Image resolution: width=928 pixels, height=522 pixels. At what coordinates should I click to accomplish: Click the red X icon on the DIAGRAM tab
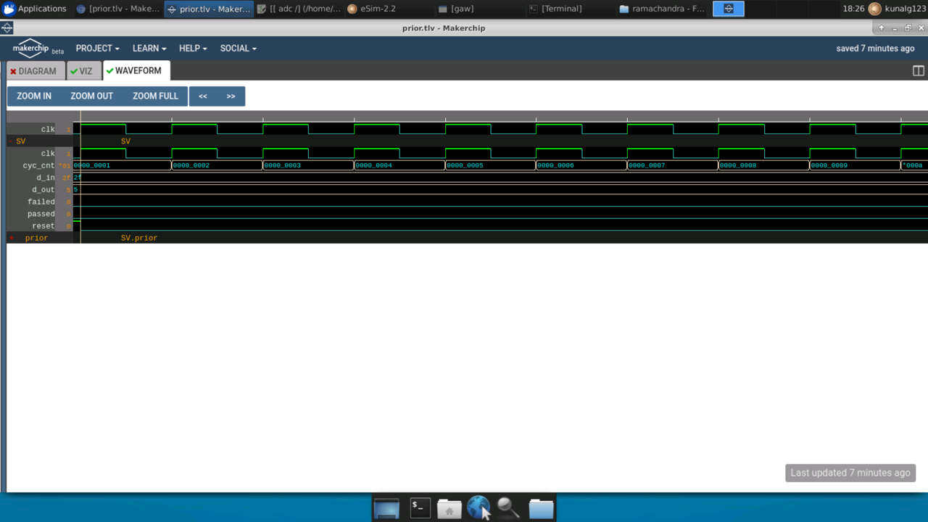(13, 70)
